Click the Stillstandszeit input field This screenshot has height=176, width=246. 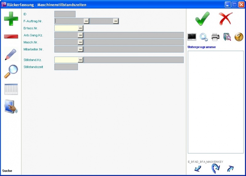(x=66, y=67)
